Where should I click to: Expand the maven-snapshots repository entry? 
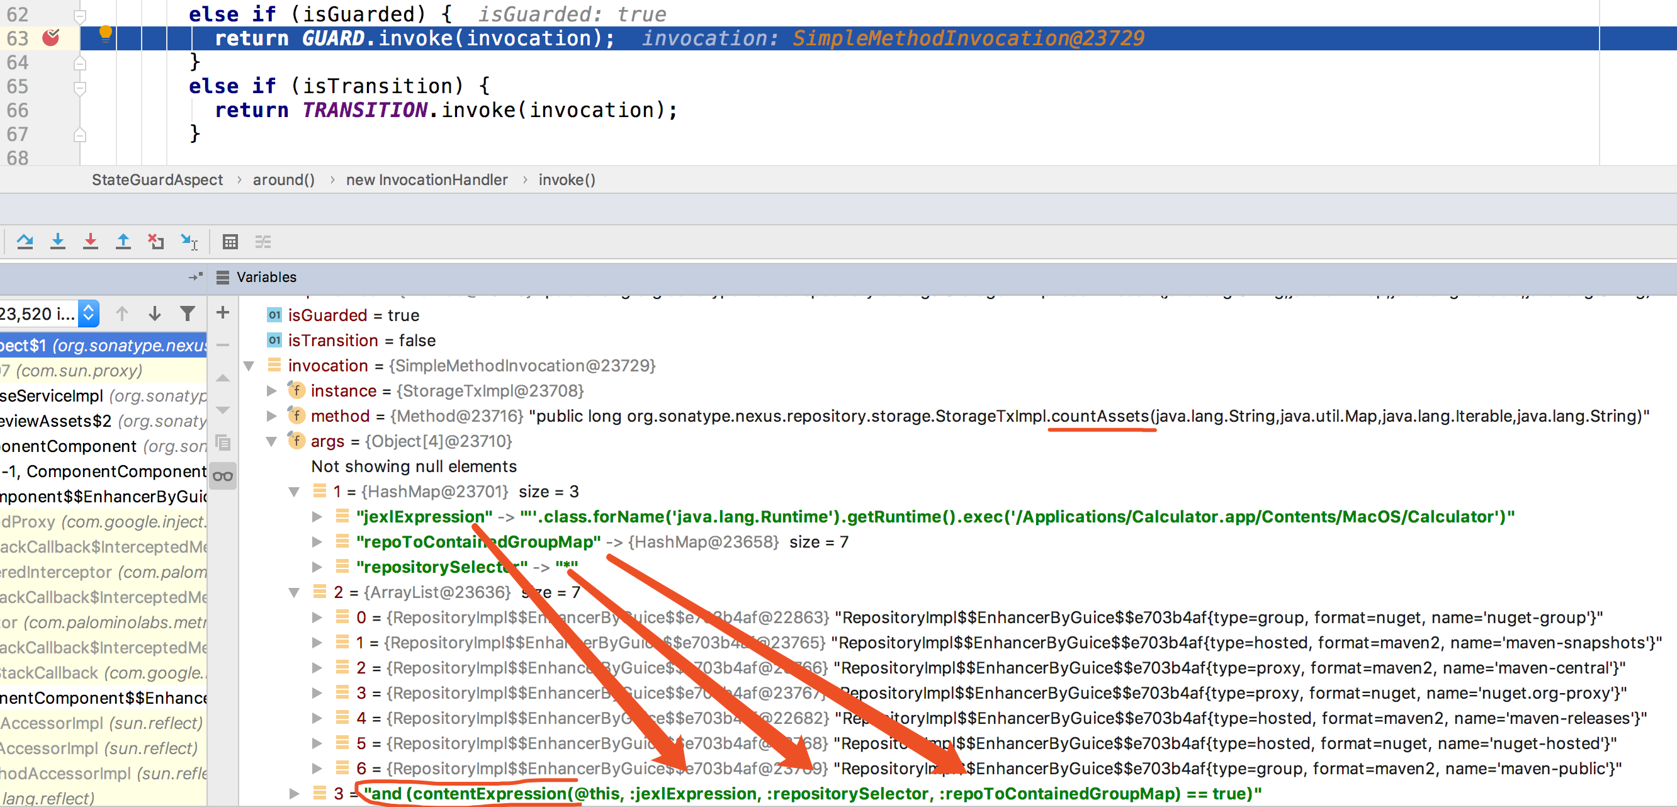tap(317, 643)
